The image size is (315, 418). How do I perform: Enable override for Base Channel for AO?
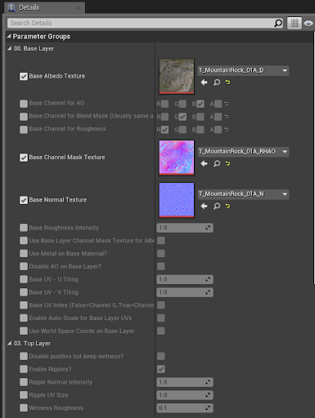(24, 104)
